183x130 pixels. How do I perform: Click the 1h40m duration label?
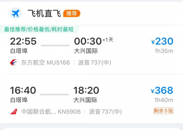pos(164,100)
